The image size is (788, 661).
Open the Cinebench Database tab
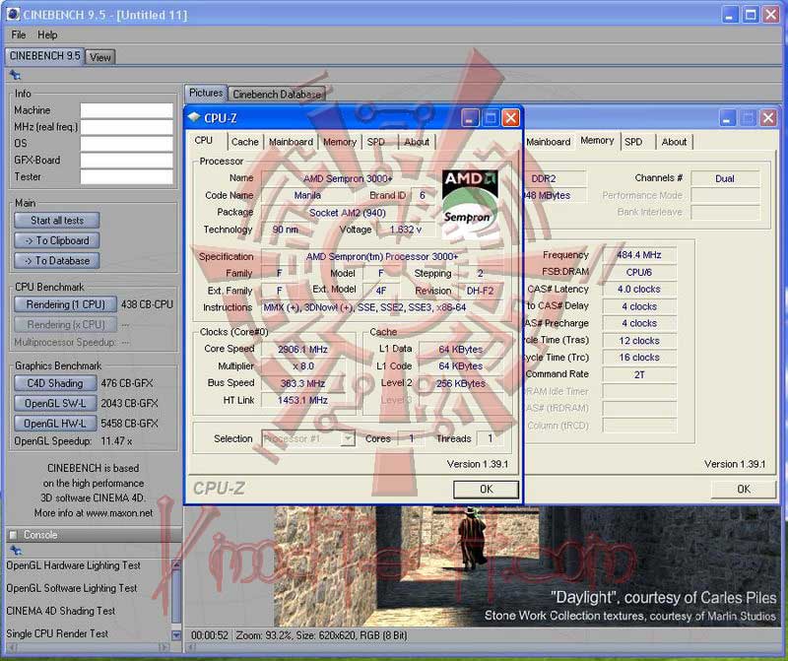tap(277, 94)
